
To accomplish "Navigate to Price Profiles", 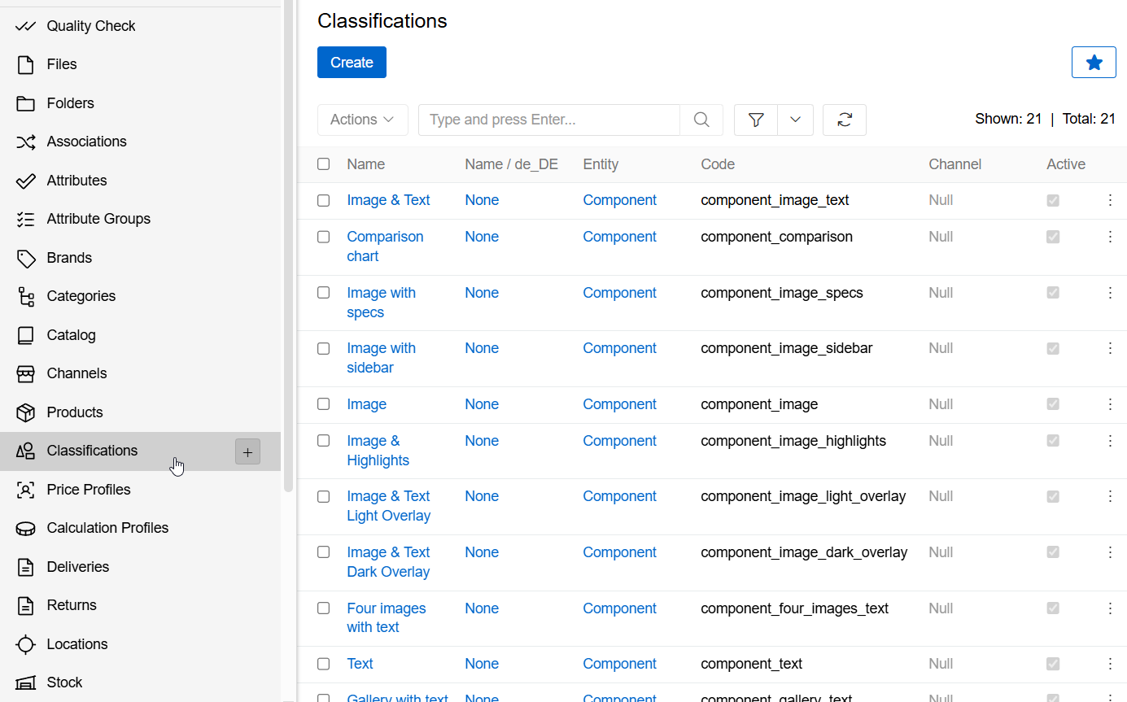I will pyautogui.click(x=89, y=490).
